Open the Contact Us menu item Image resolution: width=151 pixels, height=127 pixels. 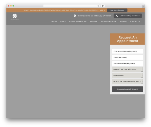tap(135, 22)
